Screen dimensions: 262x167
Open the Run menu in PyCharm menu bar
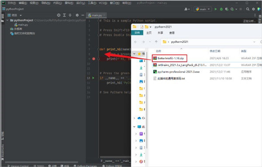80,3
